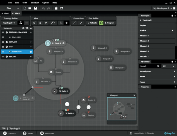Click the New file icon in toolbar
Viewport: 177px width, 136px height.
tap(25, 8)
